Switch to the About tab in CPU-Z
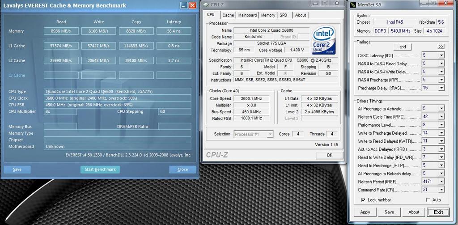 point(300,15)
